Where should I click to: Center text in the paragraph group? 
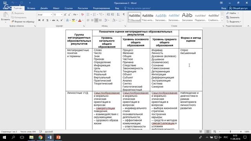[x=92, y=20]
